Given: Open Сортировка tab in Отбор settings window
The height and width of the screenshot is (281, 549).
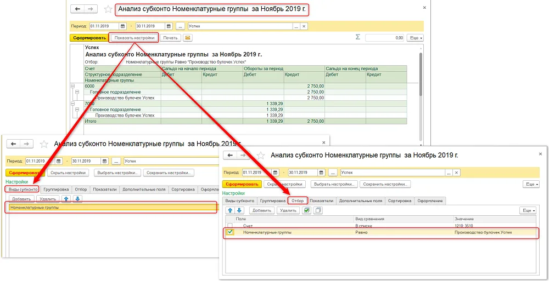Looking at the screenshot, I should pyautogui.click(x=399, y=200).
